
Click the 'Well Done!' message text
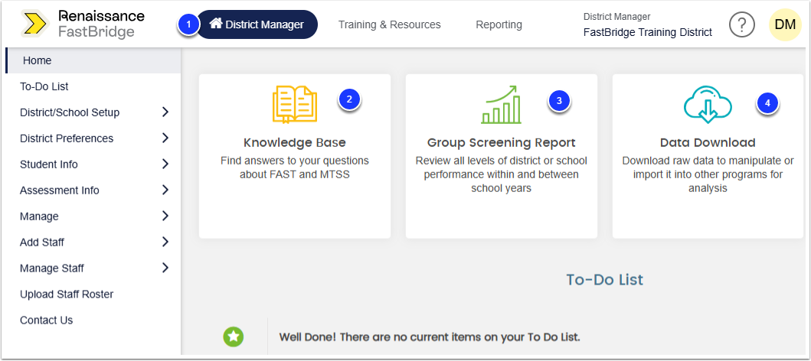click(x=430, y=337)
